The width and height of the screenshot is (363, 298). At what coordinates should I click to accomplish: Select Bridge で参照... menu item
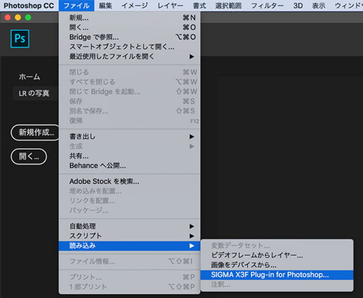coord(130,37)
